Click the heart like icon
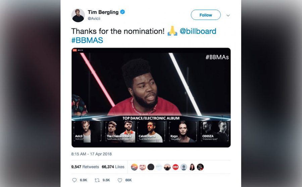Image resolution: width=302 pixels, height=187 pixels. coord(120,180)
